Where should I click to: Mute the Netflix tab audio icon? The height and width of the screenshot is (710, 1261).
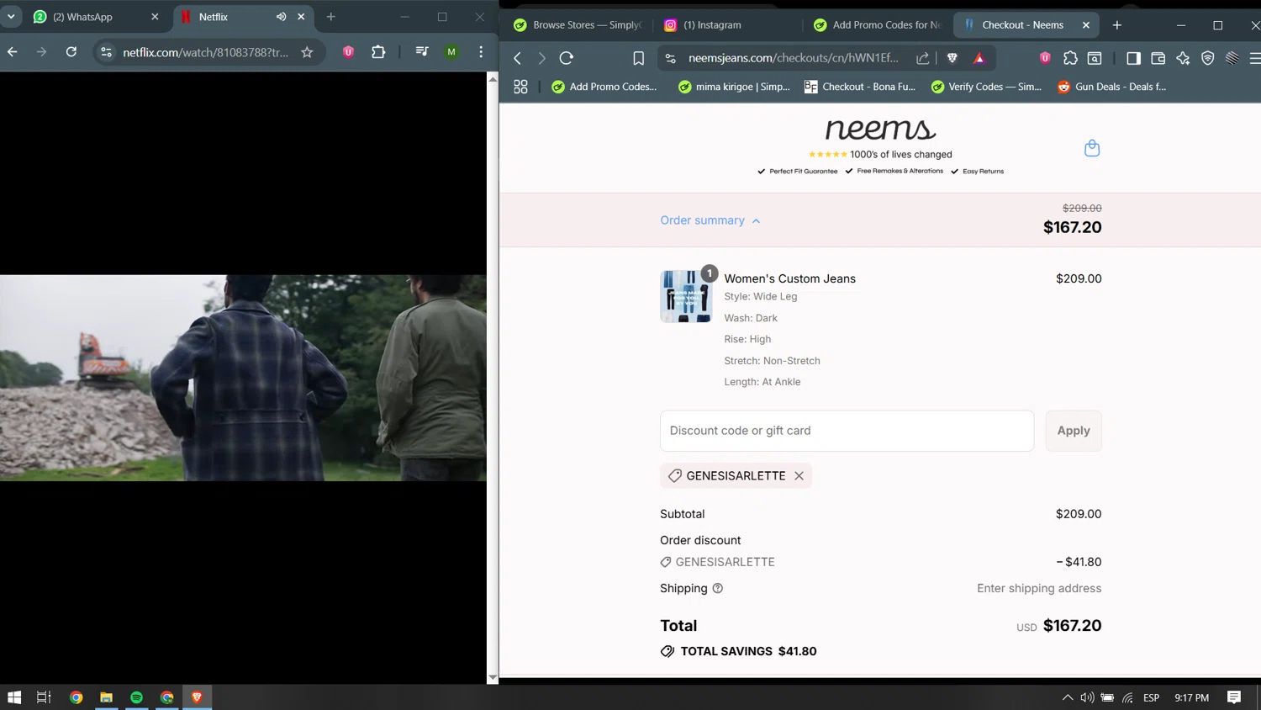[281, 17]
